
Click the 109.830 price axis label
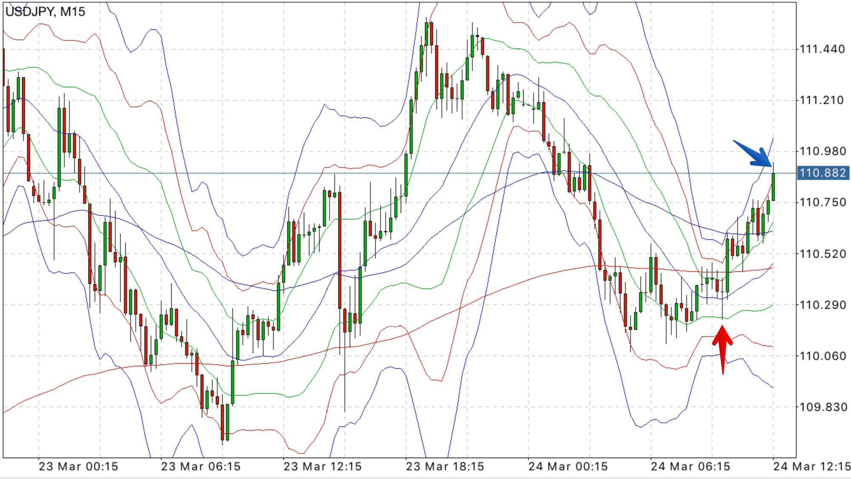point(822,407)
